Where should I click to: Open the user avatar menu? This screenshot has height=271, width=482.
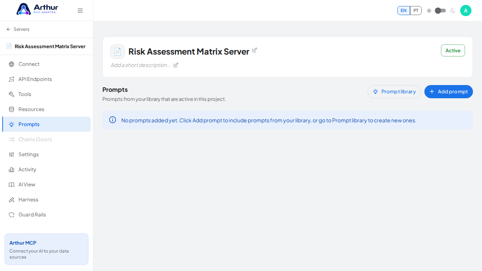(466, 11)
